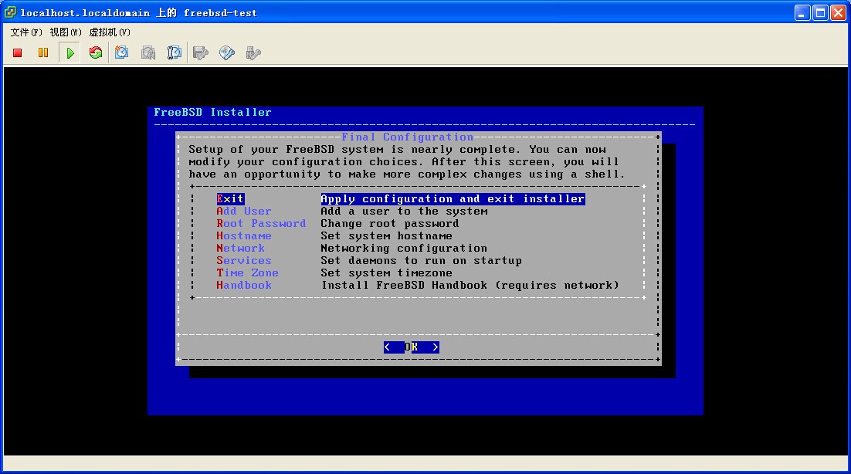The height and width of the screenshot is (474, 851).
Task: Choose the Add User menu entry
Action: (x=244, y=212)
